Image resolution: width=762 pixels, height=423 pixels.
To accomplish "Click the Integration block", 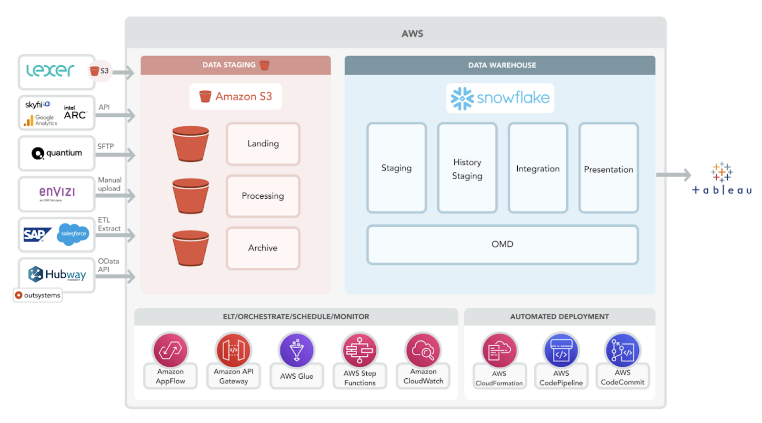I will (x=538, y=168).
